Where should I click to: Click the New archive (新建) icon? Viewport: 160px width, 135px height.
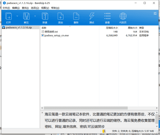(45, 16)
